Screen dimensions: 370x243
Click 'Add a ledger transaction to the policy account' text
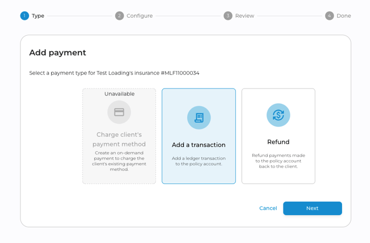tap(199, 161)
